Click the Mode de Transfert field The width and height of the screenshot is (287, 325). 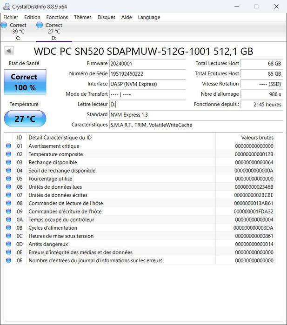point(147,94)
